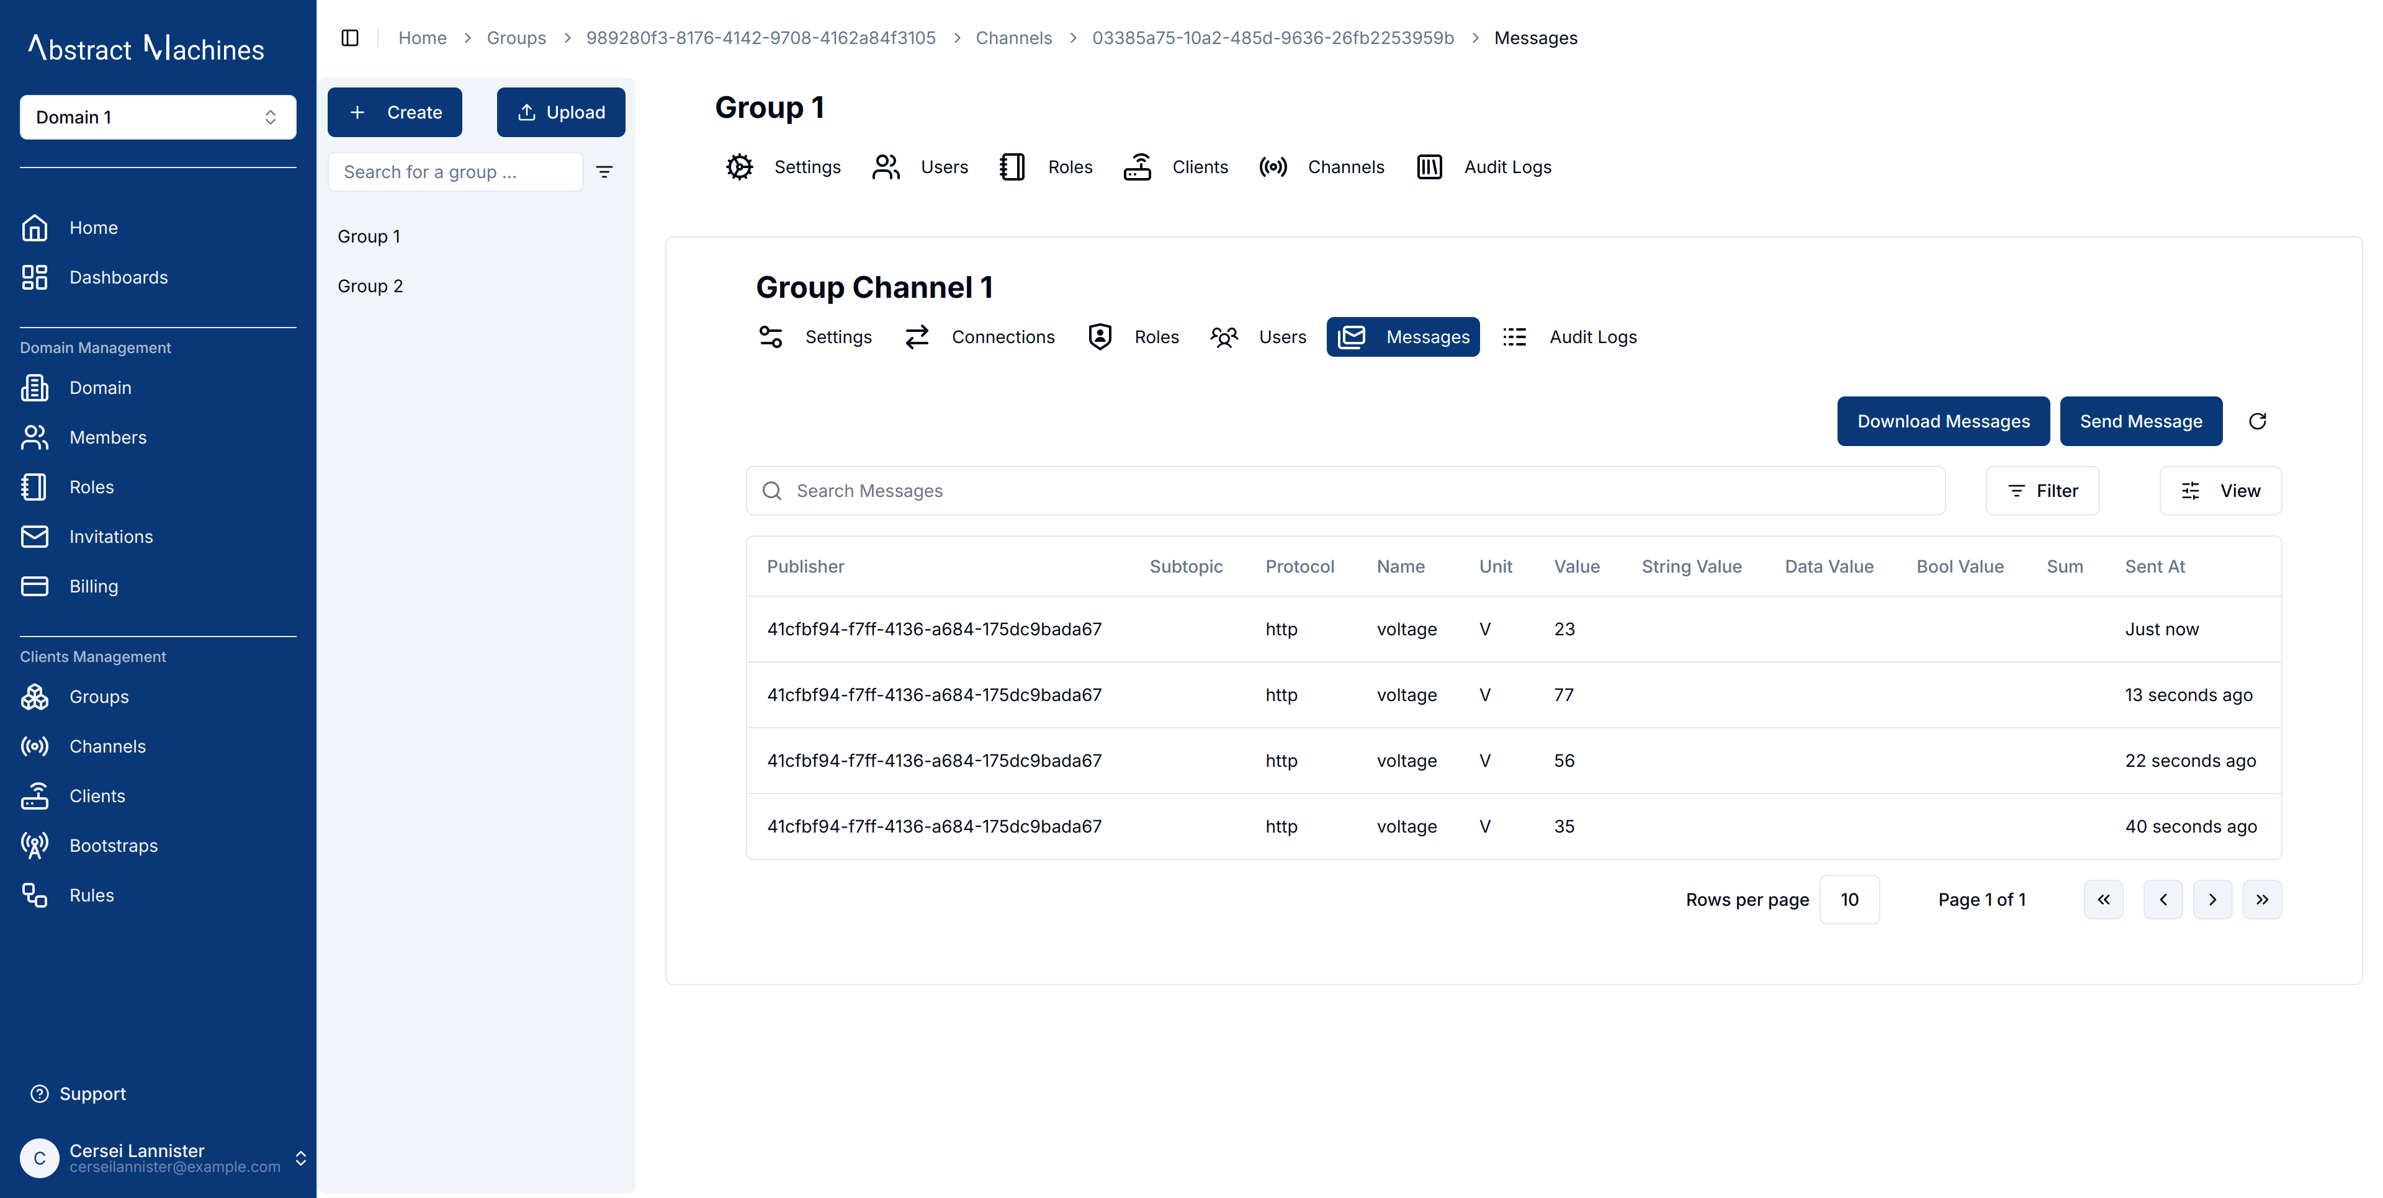
Task: Click group ID 989280f3 breadcrumb
Action: (760, 38)
